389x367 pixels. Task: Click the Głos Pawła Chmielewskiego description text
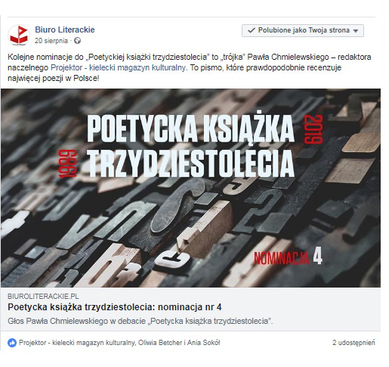[x=140, y=321]
